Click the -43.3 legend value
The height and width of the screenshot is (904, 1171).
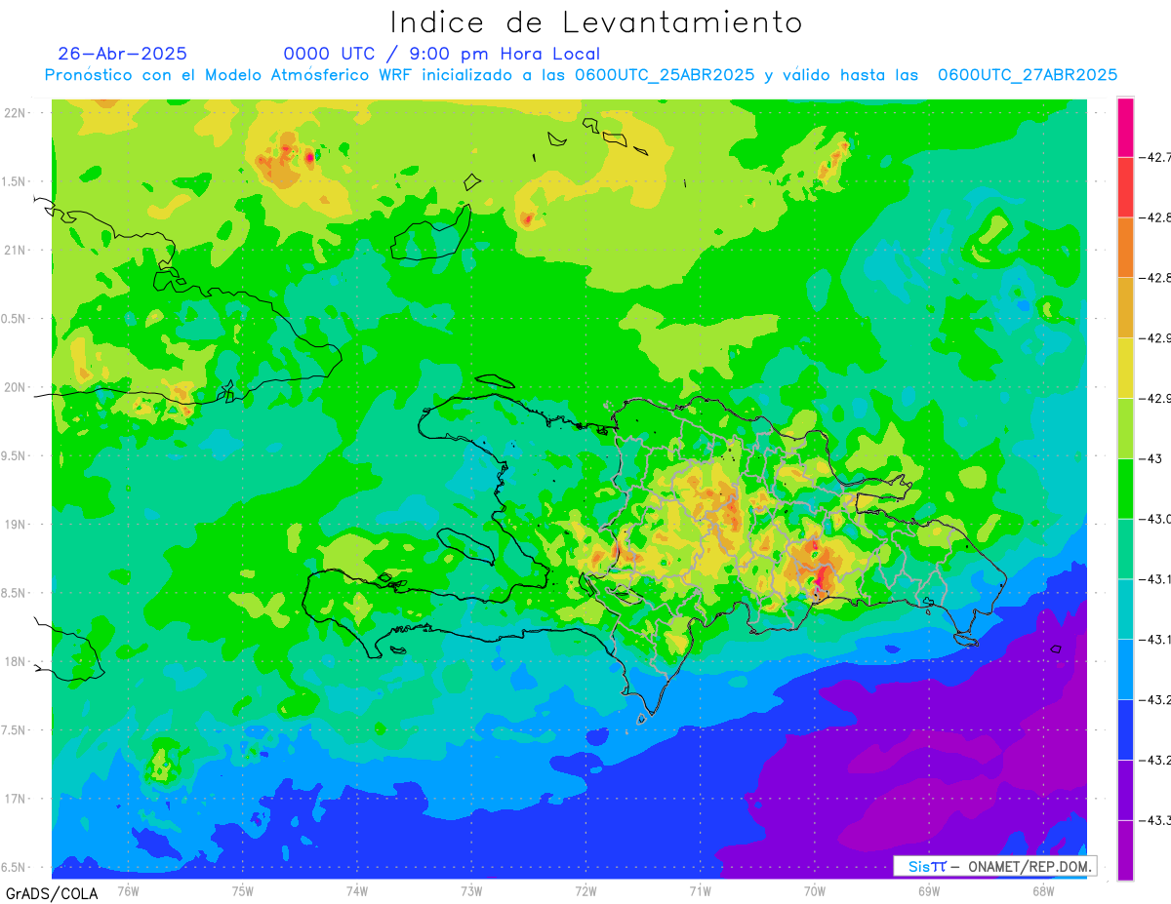(1155, 820)
